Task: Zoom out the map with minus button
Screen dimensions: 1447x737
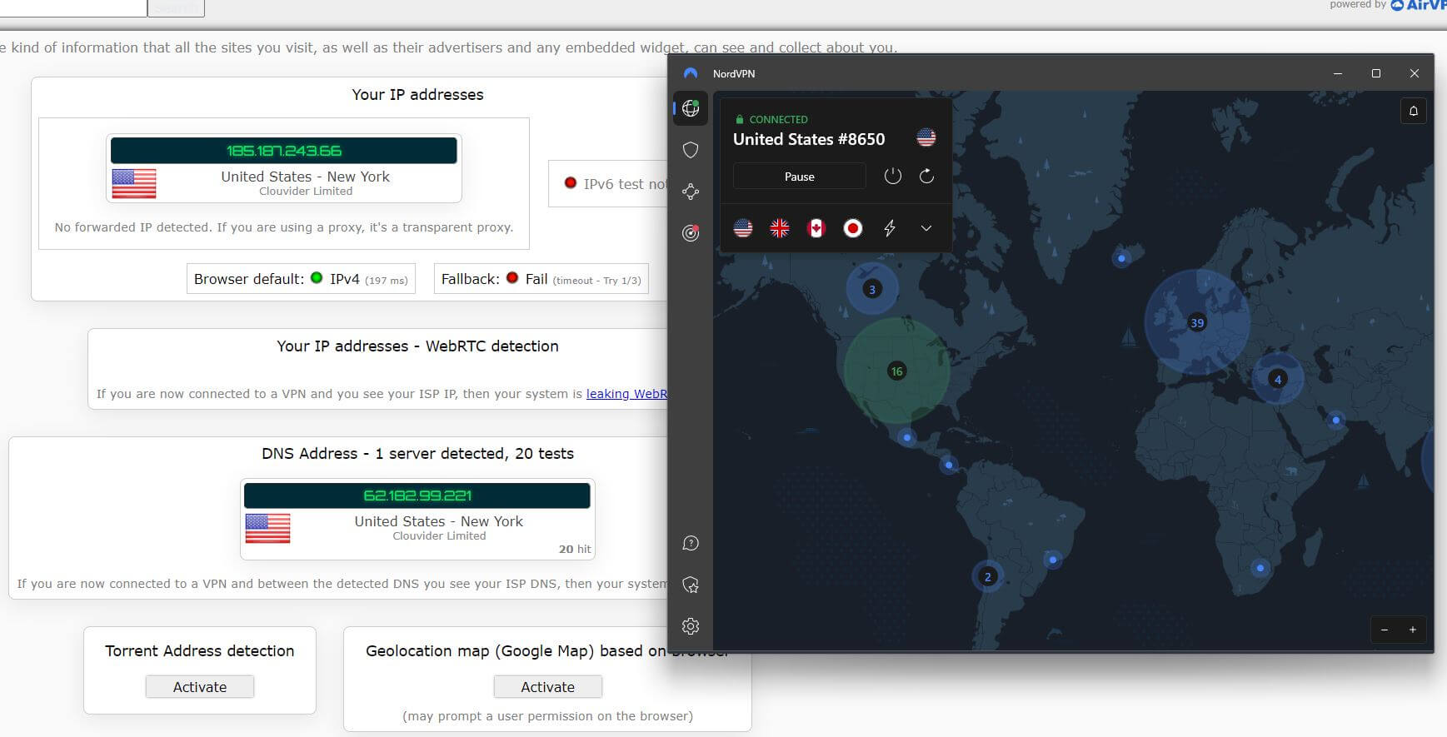Action: [1384, 630]
